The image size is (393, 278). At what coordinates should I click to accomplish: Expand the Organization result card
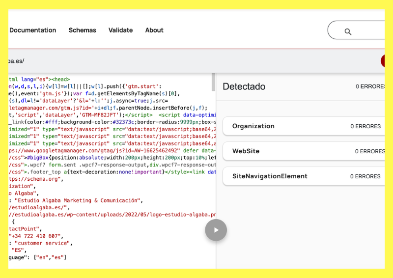[304, 126]
